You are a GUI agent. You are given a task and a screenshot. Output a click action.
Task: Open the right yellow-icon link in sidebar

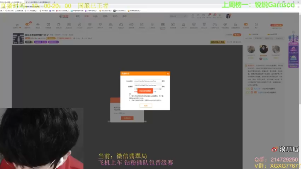(x=272, y=35)
